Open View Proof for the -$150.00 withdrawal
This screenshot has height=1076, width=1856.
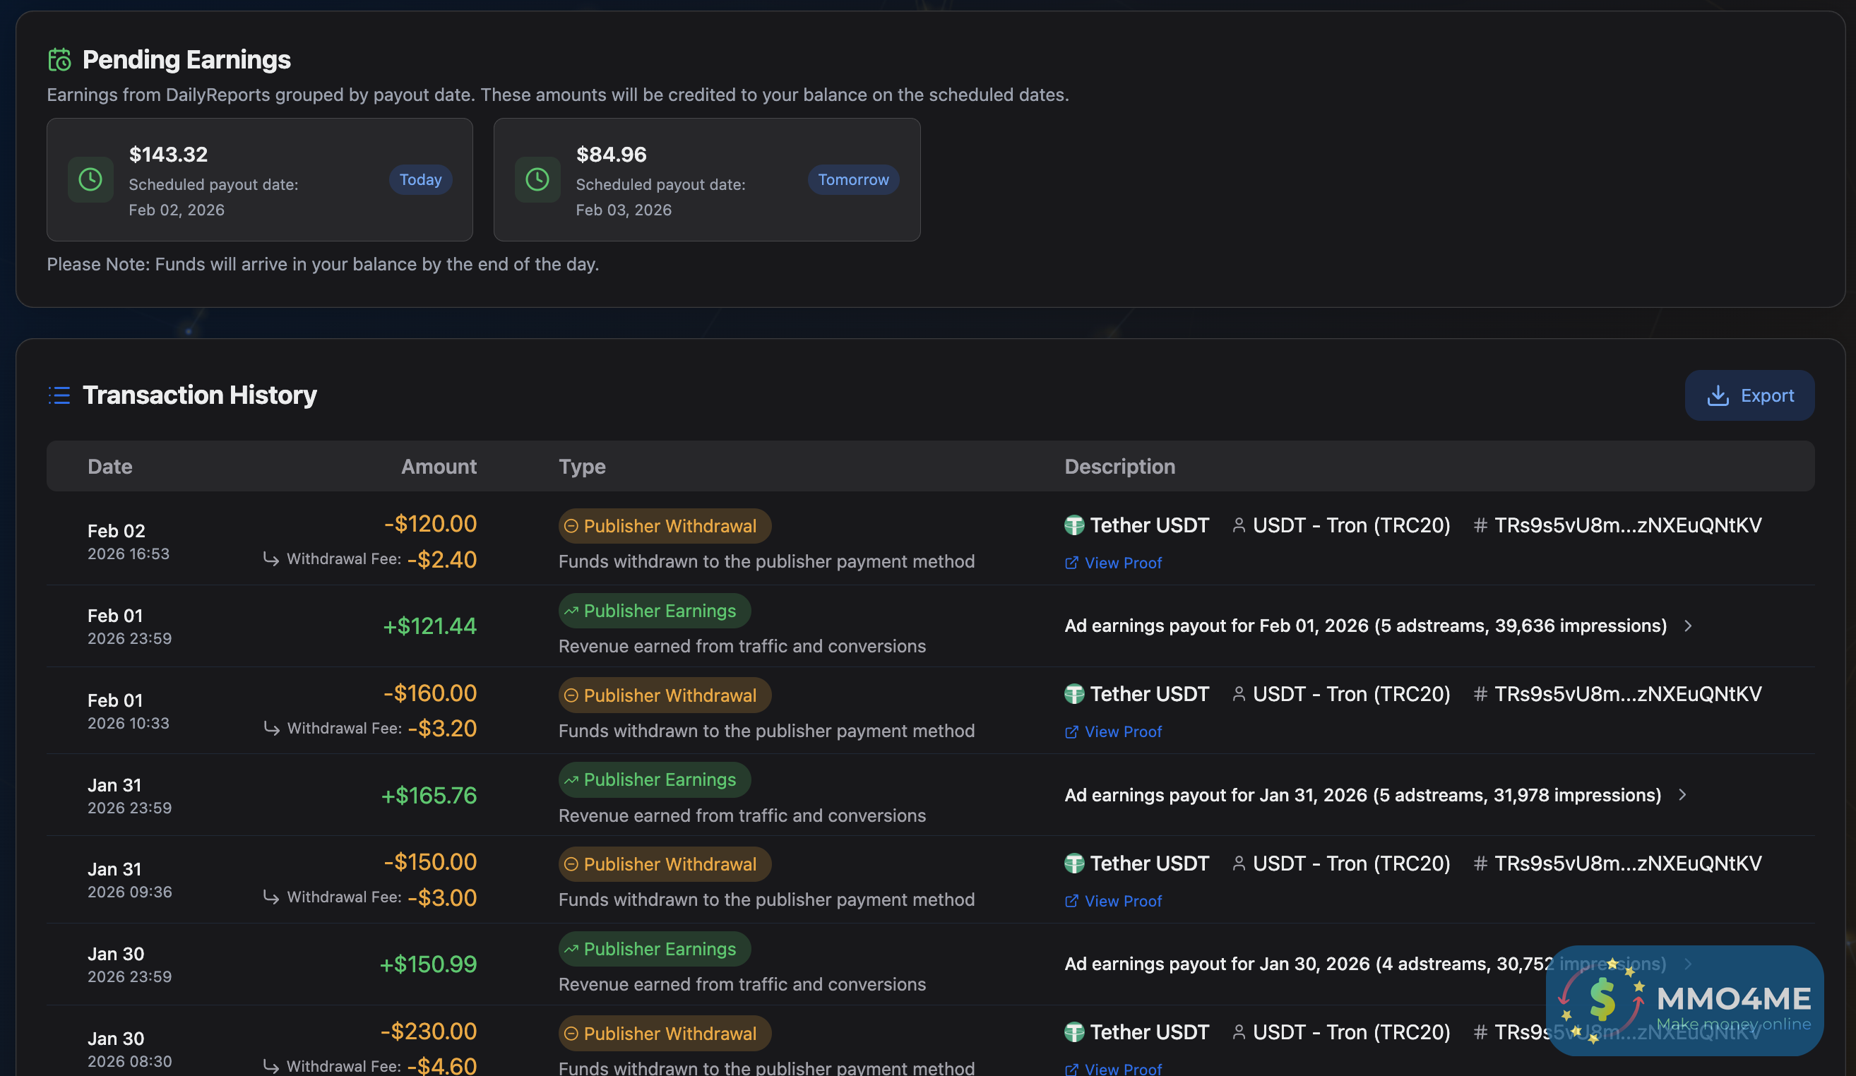click(1113, 902)
